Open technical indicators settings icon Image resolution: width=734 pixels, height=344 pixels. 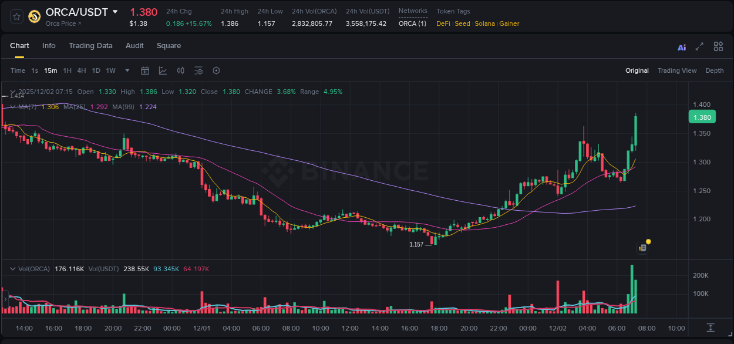pyautogui.click(x=198, y=70)
